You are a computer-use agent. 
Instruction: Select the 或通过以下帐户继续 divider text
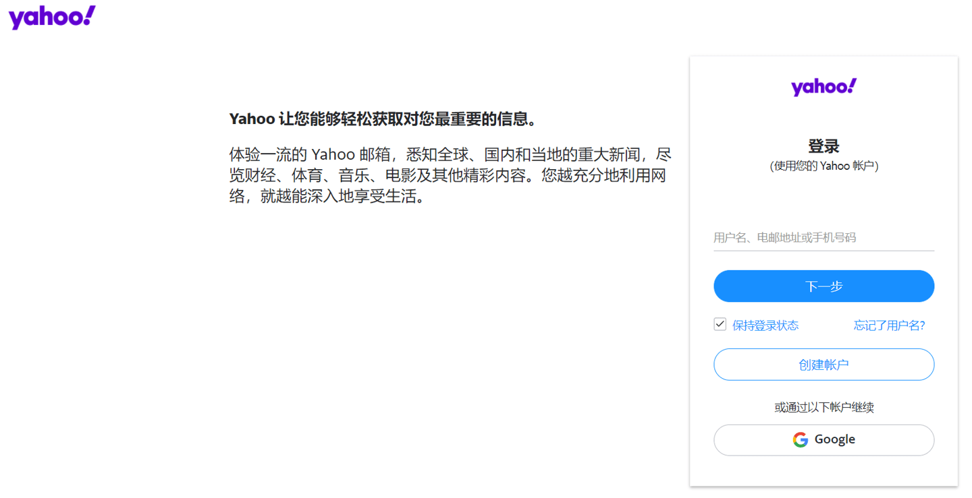point(823,407)
